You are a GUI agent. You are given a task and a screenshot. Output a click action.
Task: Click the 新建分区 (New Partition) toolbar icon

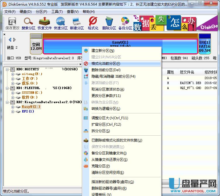click(x=77, y=23)
